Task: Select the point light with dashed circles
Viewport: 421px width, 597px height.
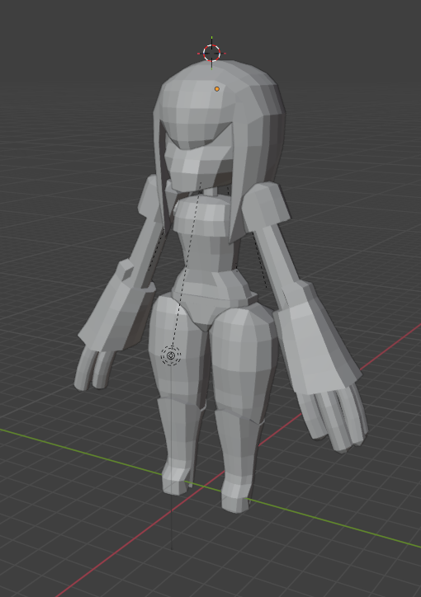Action: [171, 355]
